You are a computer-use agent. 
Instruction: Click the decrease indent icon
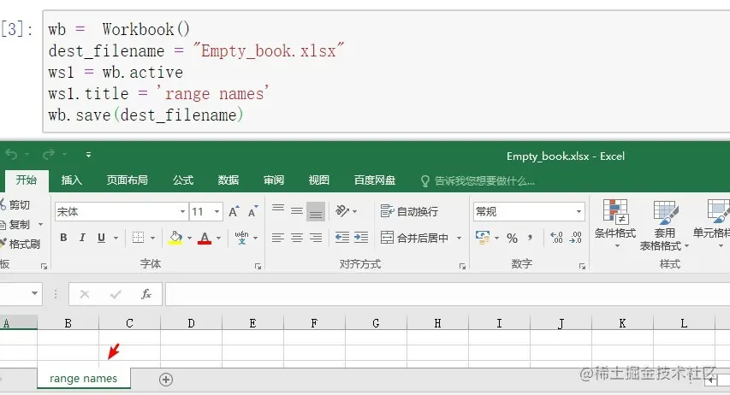click(342, 238)
